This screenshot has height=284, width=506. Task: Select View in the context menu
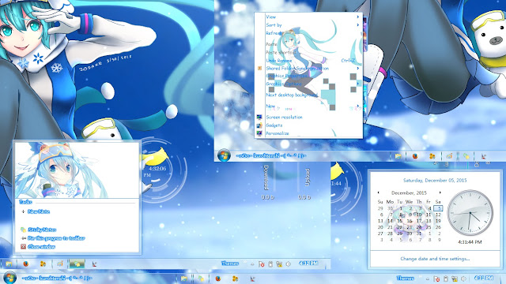[x=270, y=17]
